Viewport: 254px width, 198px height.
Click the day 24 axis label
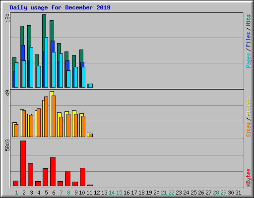(186, 193)
